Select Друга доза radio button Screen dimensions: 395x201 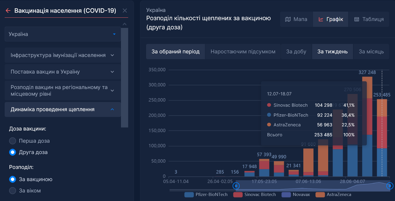[x=13, y=152]
